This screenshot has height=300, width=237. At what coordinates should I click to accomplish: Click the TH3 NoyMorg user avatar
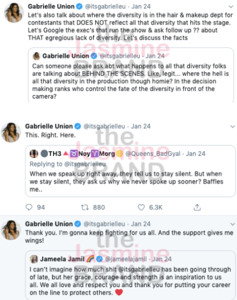coord(34,153)
